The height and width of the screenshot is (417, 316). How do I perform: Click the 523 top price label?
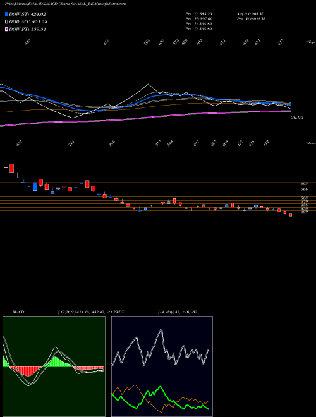click(x=28, y=42)
